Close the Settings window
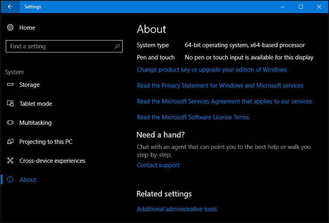 (319, 7)
